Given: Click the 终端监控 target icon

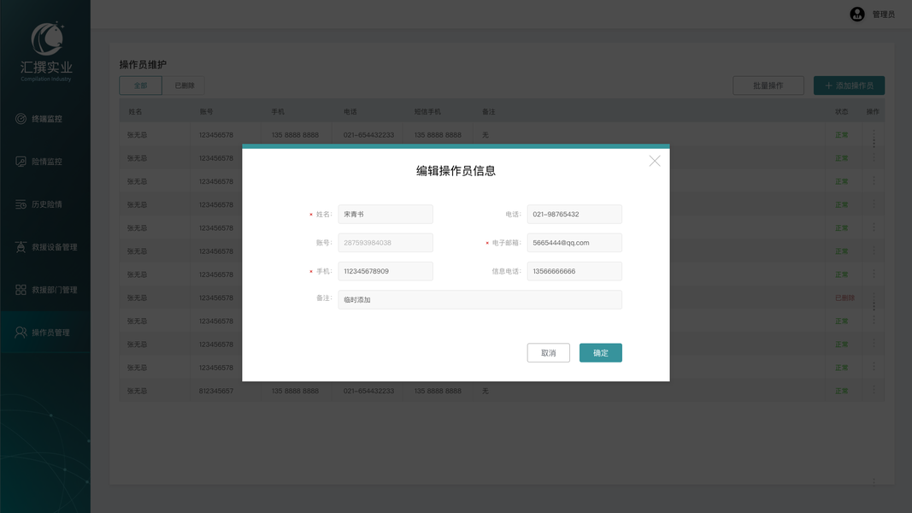Looking at the screenshot, I should [x=21, y=119].
